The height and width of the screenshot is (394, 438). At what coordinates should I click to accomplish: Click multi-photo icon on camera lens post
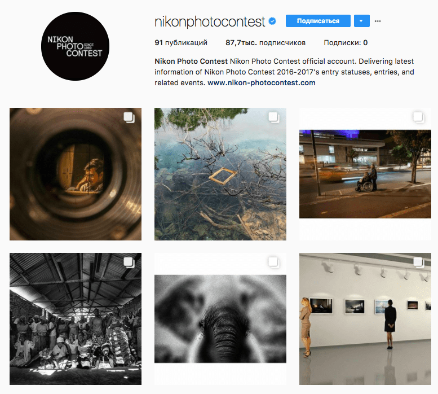pos(129,118)
